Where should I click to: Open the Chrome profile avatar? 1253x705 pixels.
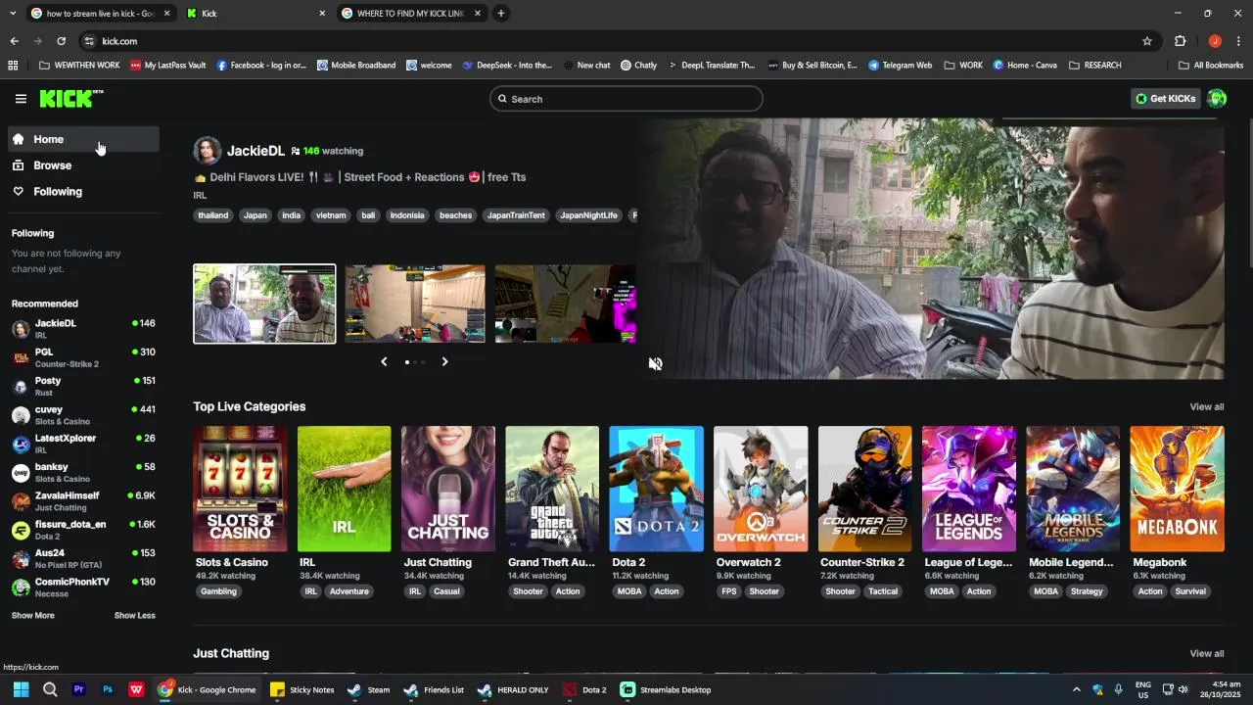(x=1215, y=41)
